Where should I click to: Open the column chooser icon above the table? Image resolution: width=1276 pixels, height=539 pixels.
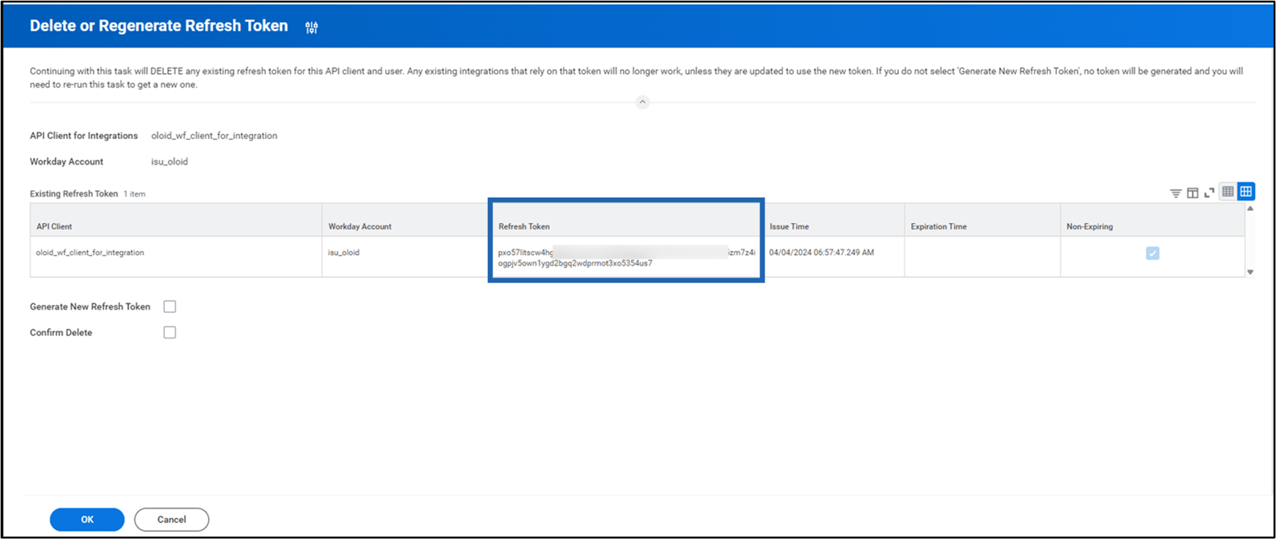pyautogui.click(x=1193, y=193)
